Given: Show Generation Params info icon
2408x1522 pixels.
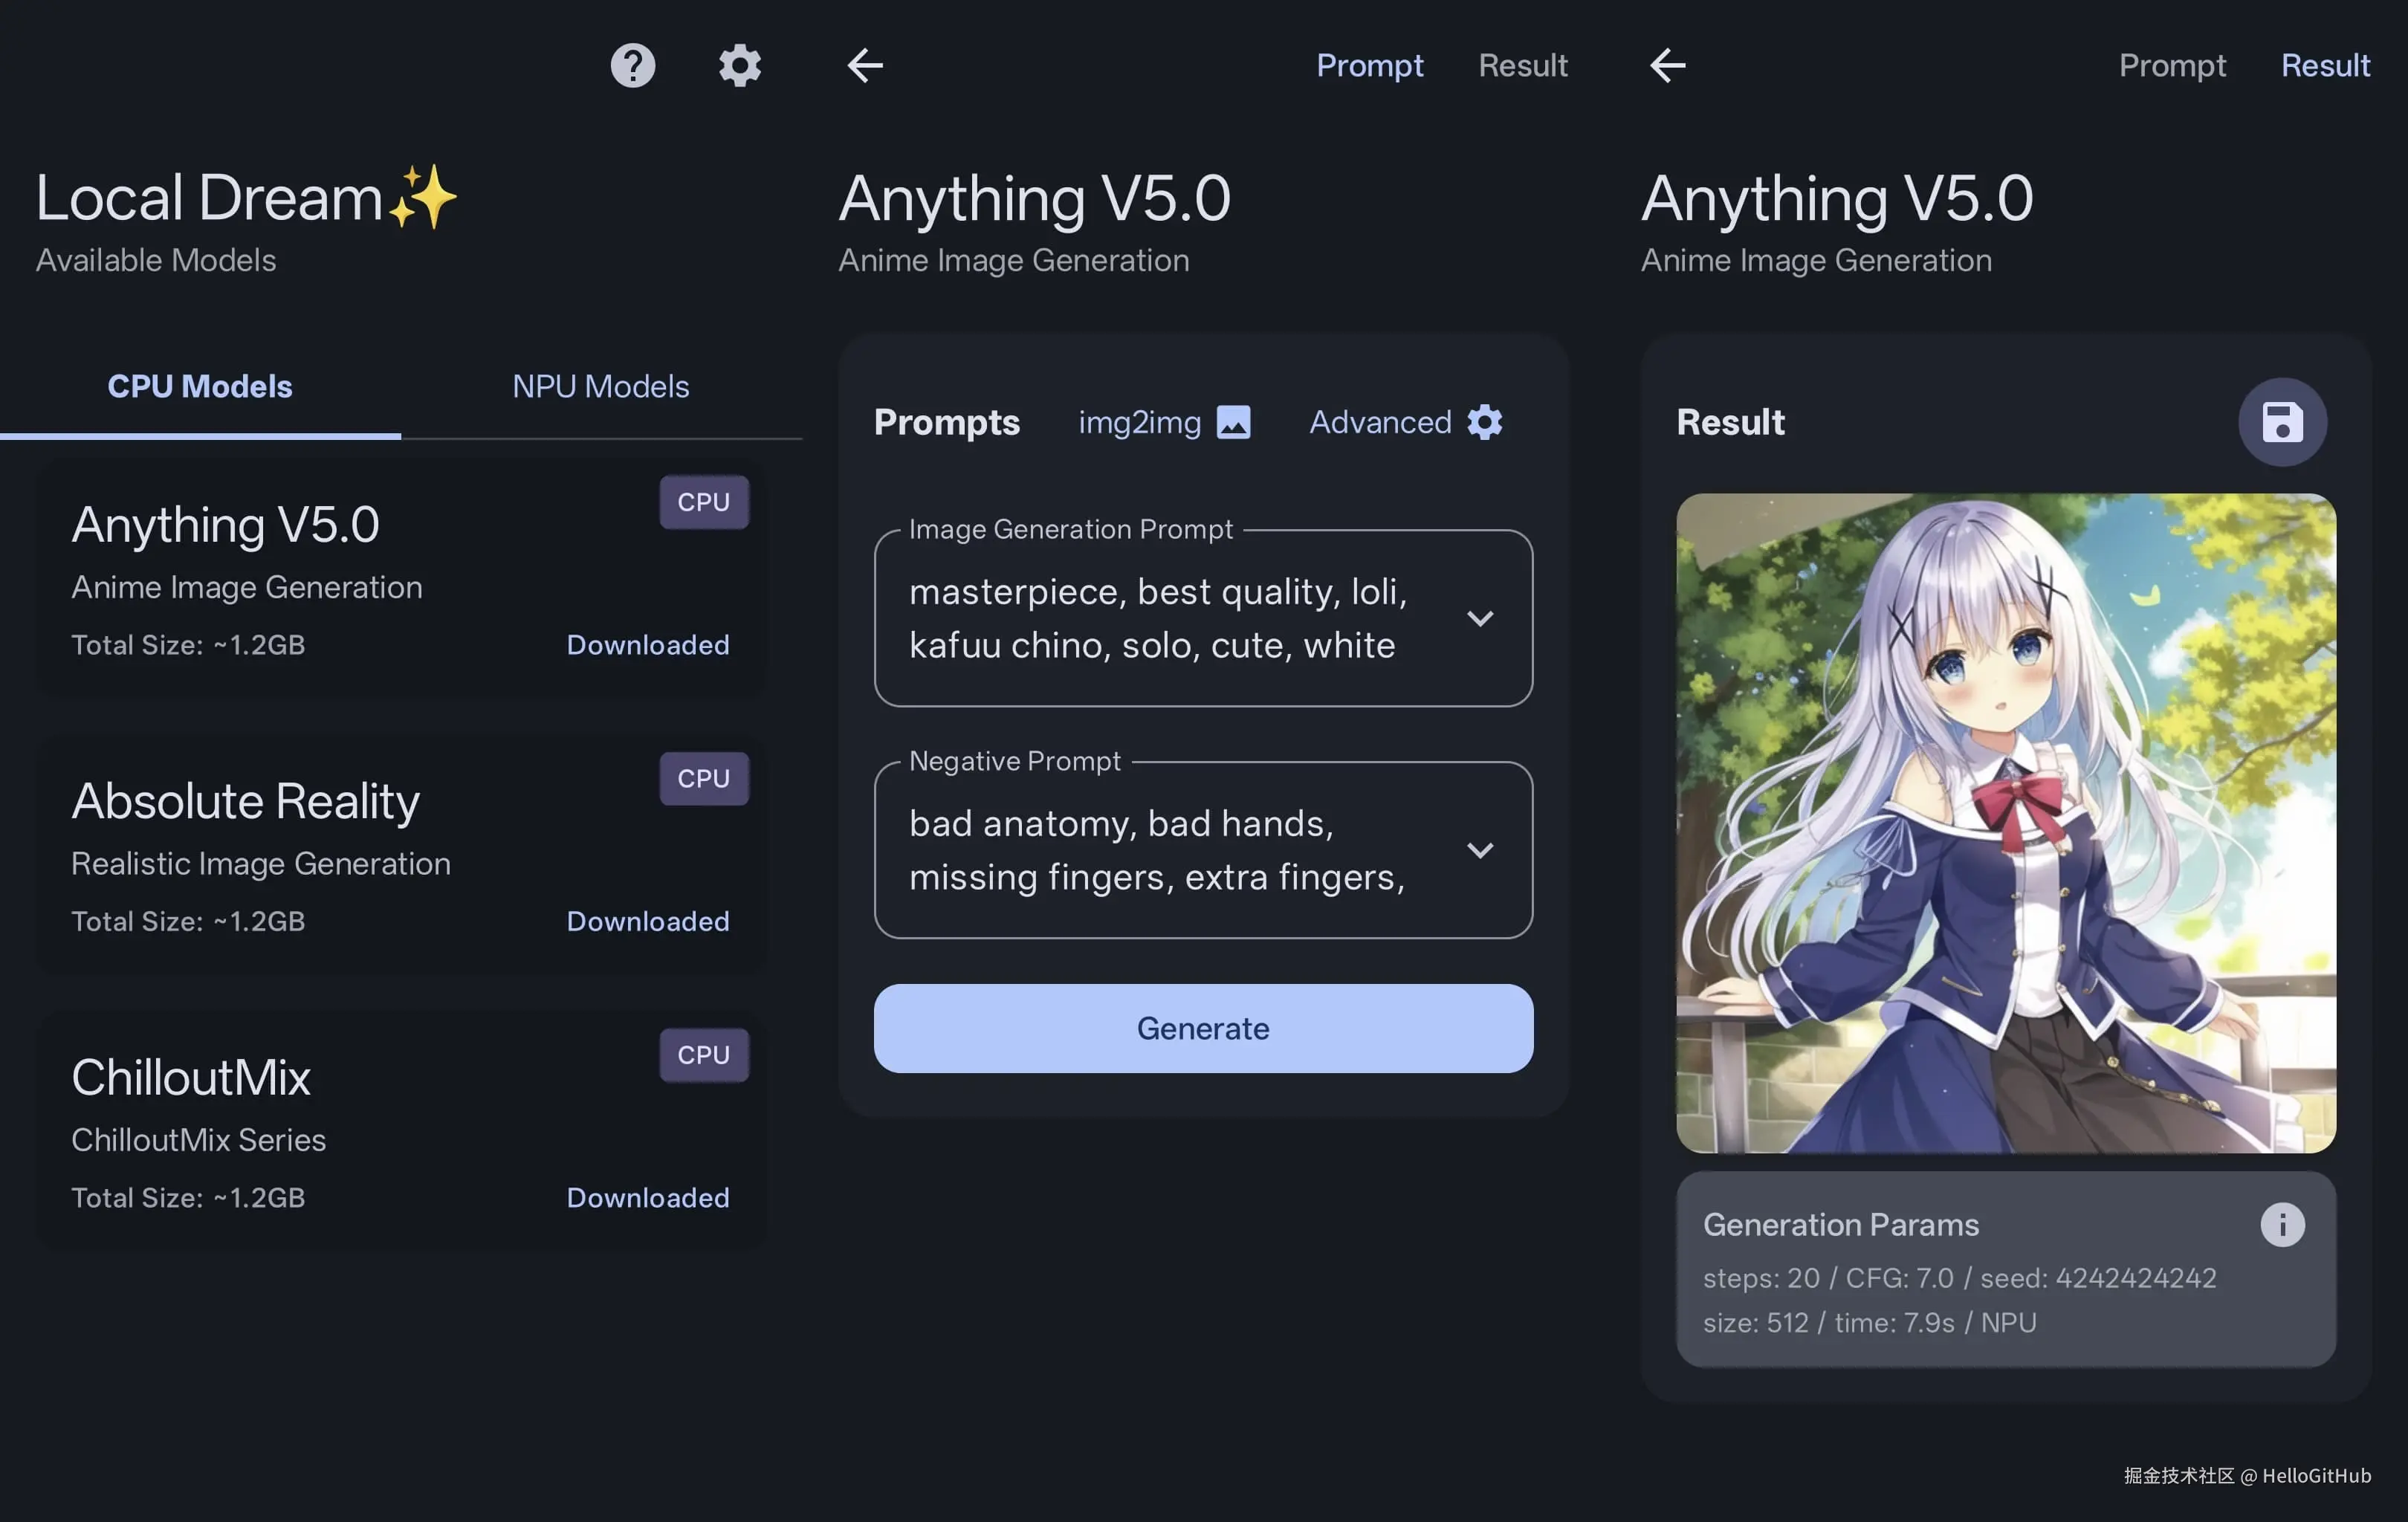Looking at the screenshot, I should (2281, 1224).
